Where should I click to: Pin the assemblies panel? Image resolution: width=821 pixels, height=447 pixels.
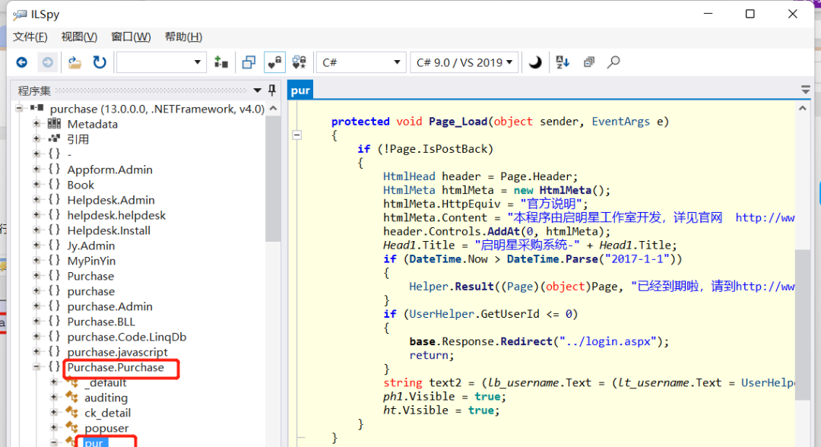271,90
